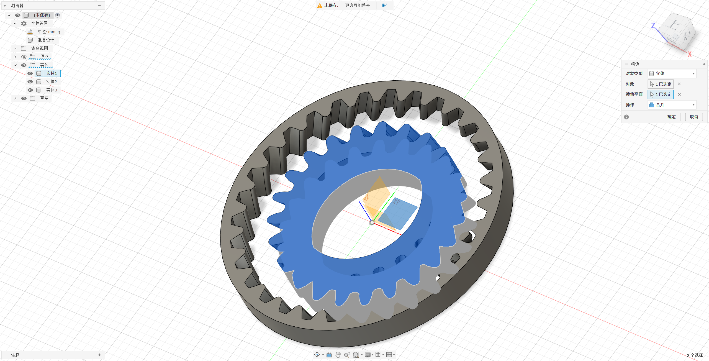
Task: Clear the 对象 selection with X
Action: (x=679, y=84)
